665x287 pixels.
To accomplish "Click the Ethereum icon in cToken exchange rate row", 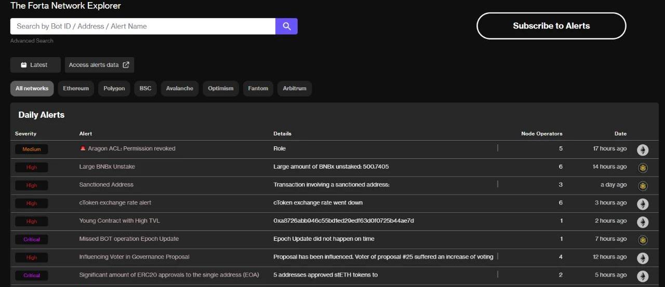I will pyautogui.click(x=643, y=204).
